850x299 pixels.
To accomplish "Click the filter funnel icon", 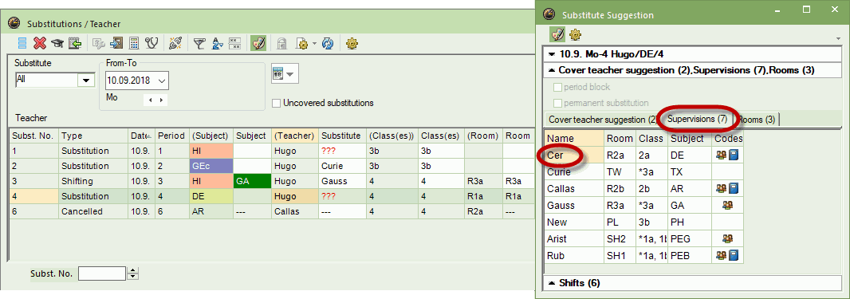I will [200, 43].
